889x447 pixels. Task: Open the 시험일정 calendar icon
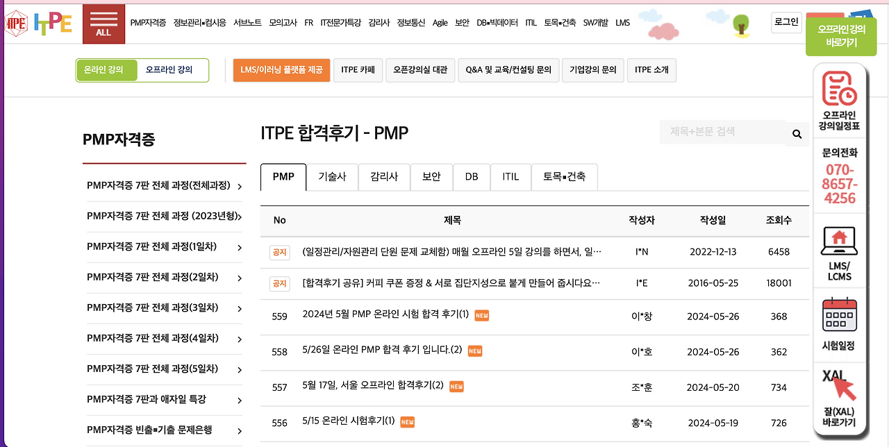point(839,316)
